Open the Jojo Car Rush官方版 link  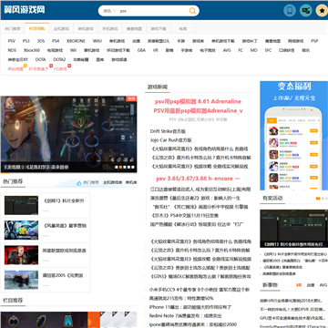(171, 140)
